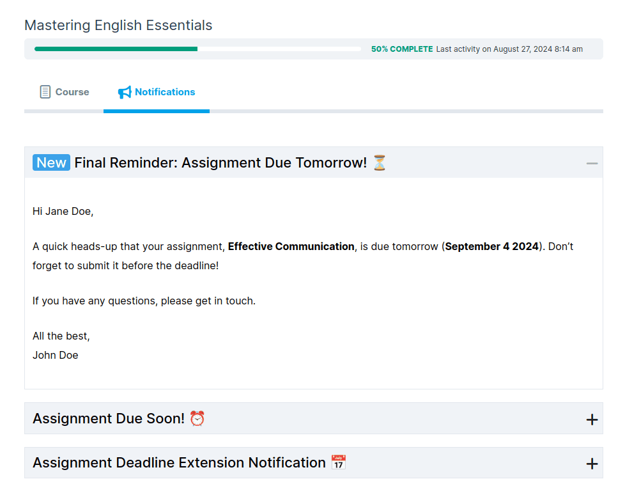Click the bold Effective Communication assignment name

click(x=291, y=247)
